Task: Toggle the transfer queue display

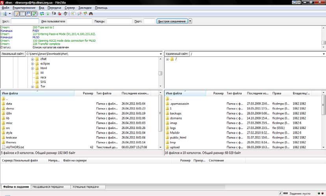Action: point(34,14)
